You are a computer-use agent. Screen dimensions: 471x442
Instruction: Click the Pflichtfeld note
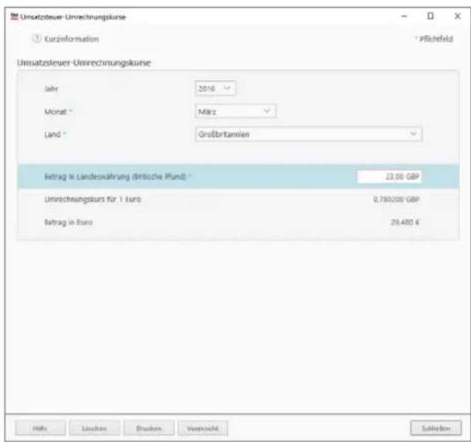coord(435,39)
